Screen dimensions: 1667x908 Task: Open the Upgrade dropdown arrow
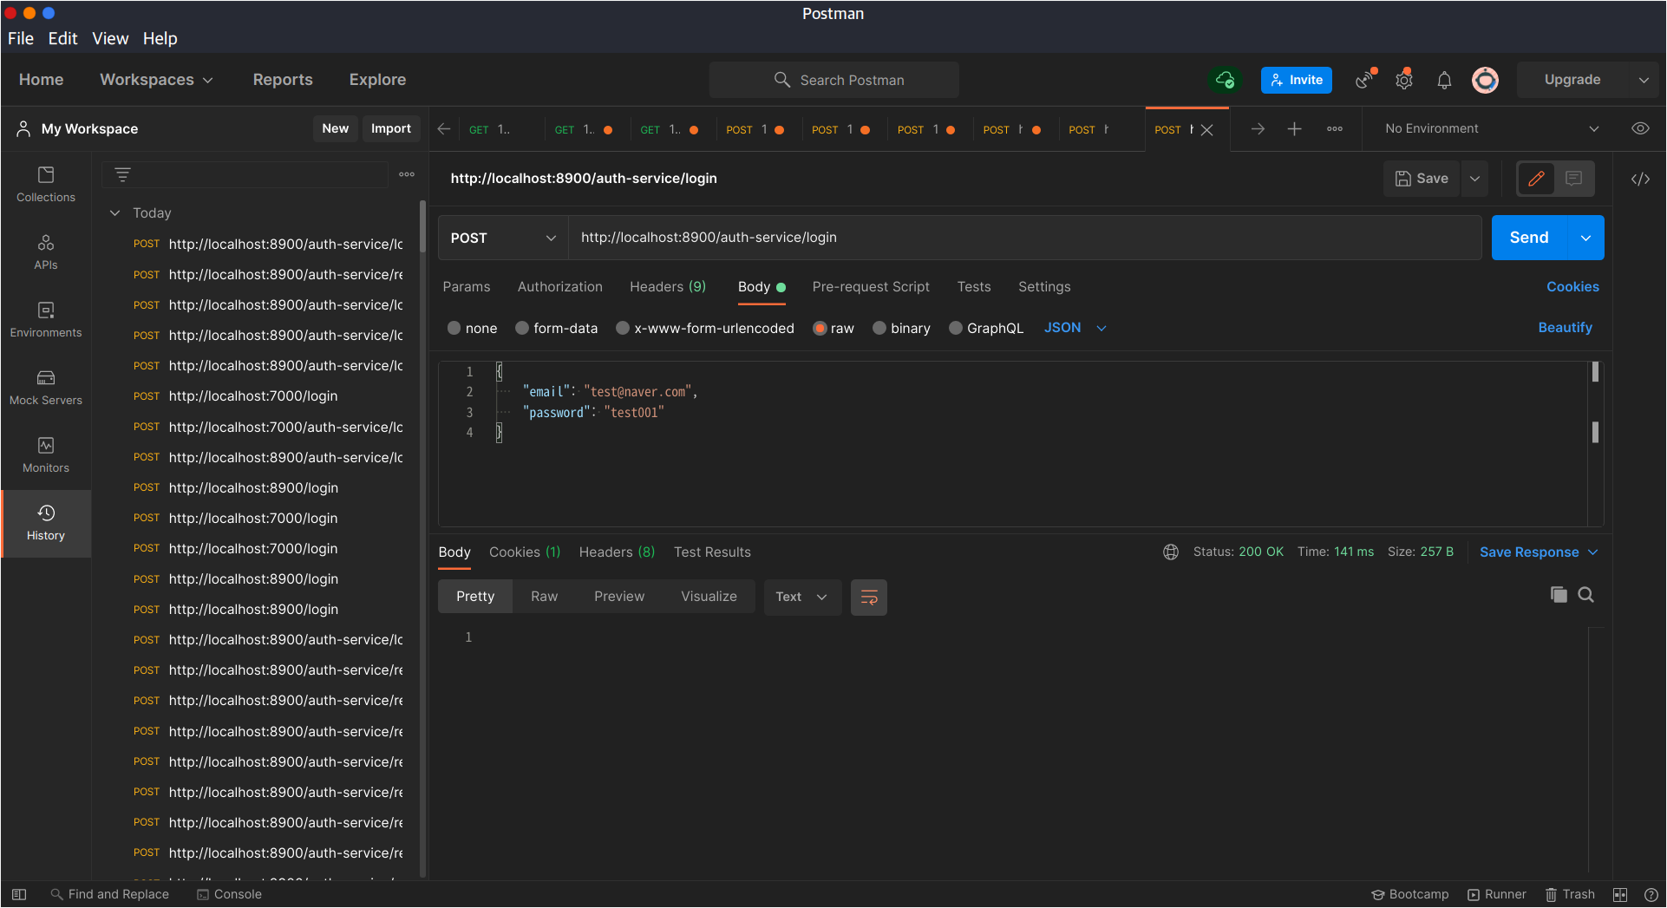1644,80
